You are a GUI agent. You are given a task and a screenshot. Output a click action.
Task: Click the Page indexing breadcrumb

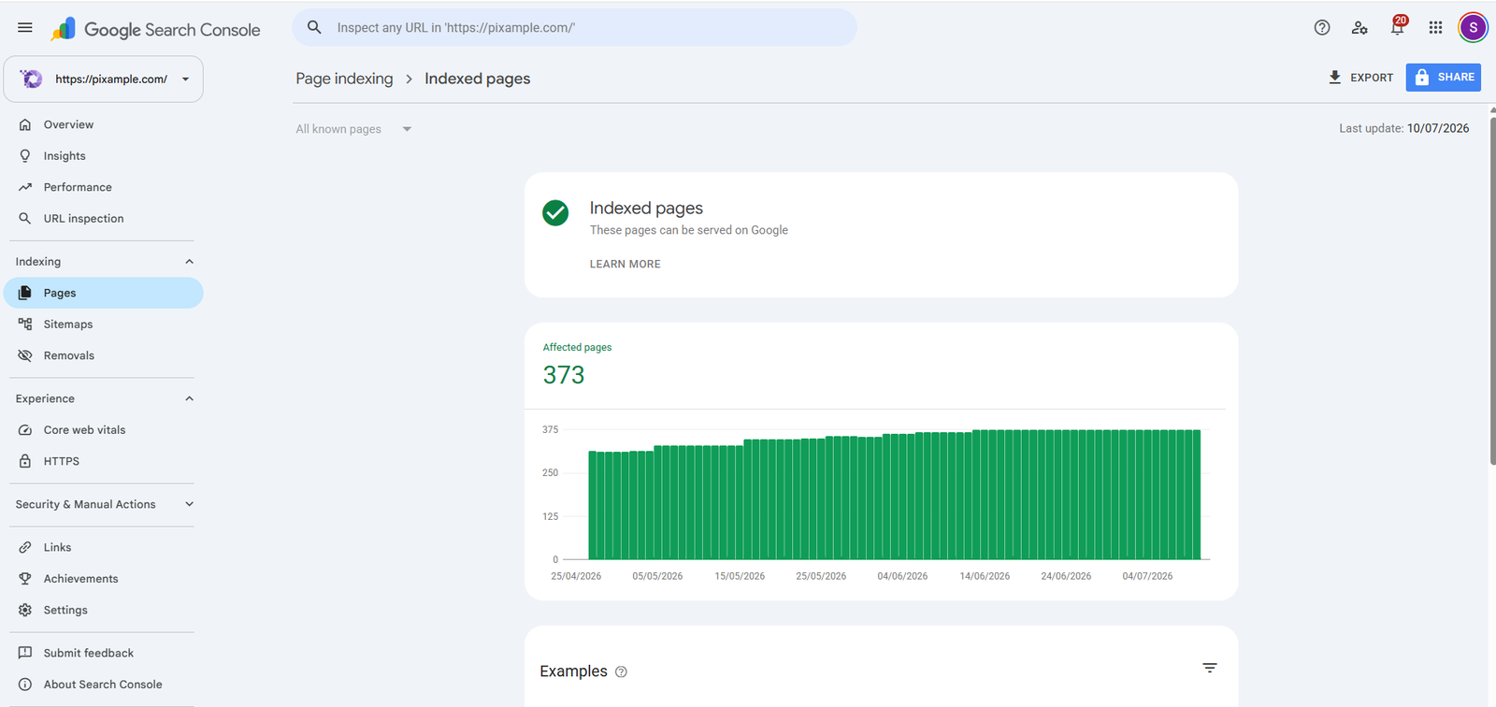click(344, 79)
